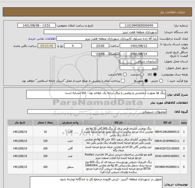This screenshot has width=195, height=188.
Task: Click unit سطل in row 5
Action: click(x=70, y=167)
